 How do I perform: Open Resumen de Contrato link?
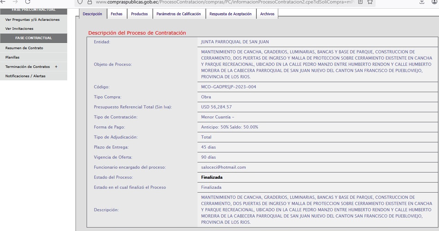click(x=24, y=48)
